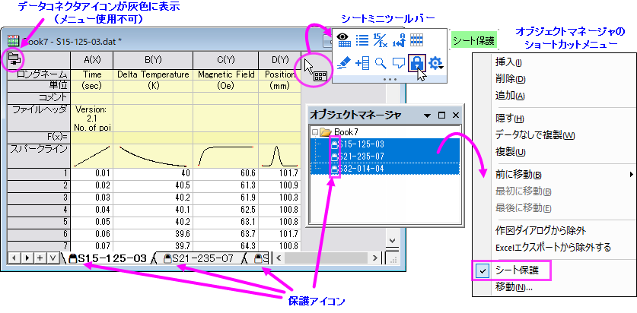Click the 15/fx formula icon in mini toolbar
The height and width of the screenshot is (313, 637).
381,40
